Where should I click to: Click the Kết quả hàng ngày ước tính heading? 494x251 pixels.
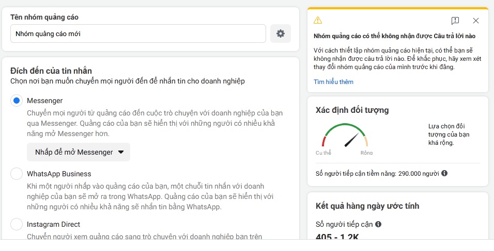(367, 206)
